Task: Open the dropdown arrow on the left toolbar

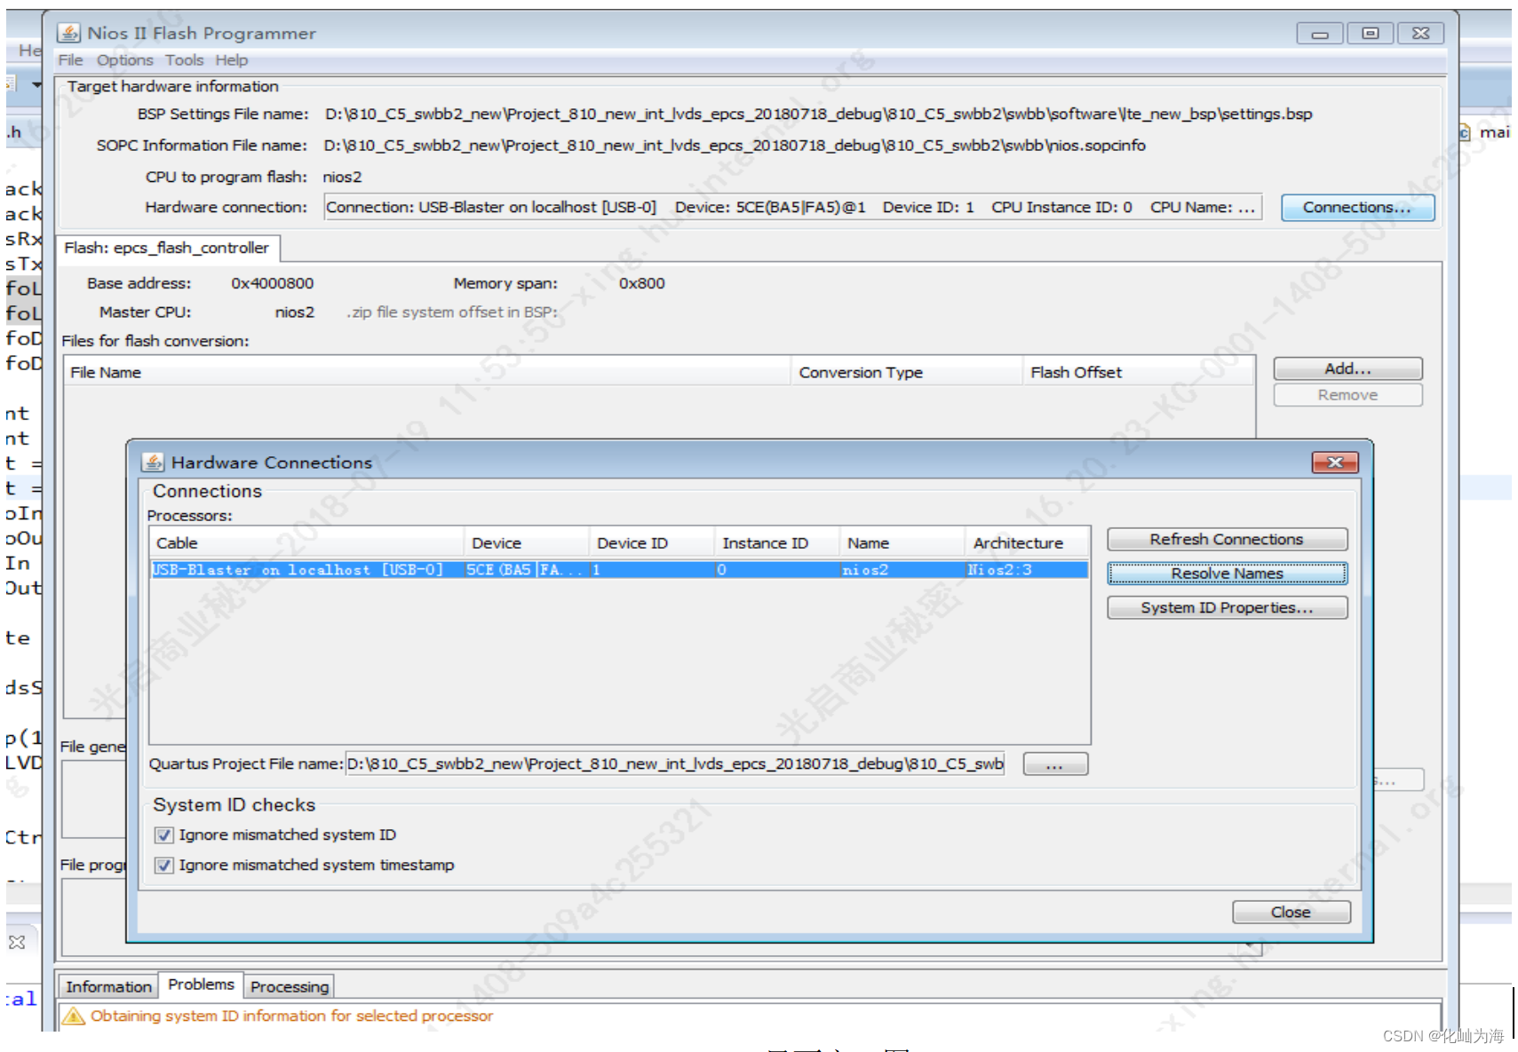Action: pos(36,84)
